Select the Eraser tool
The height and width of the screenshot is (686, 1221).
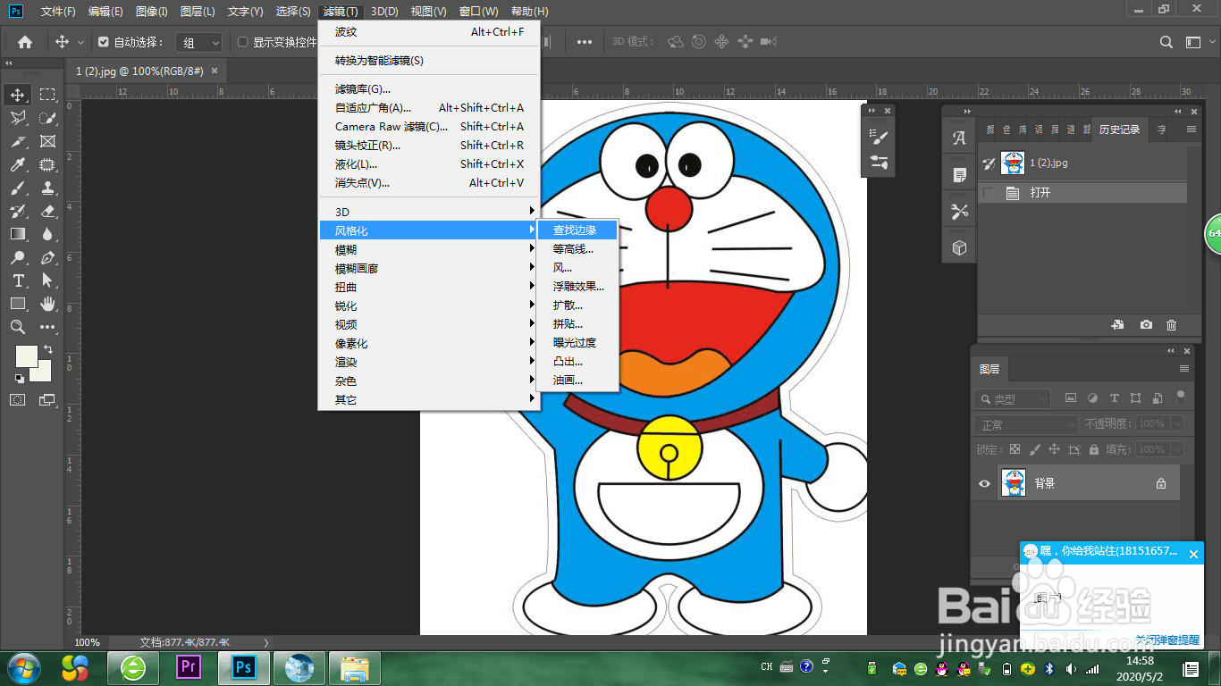click(47, 211)
